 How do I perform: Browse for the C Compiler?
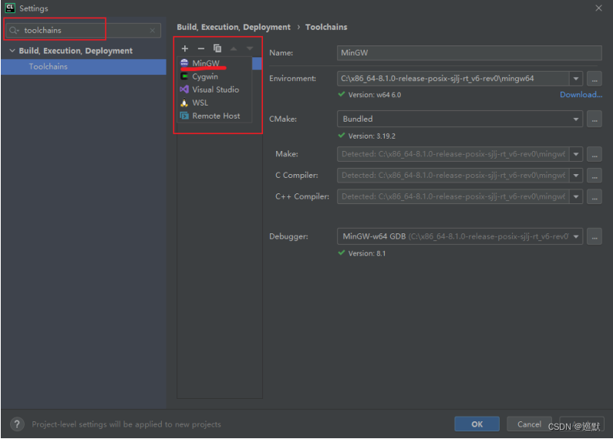[594, 176]
